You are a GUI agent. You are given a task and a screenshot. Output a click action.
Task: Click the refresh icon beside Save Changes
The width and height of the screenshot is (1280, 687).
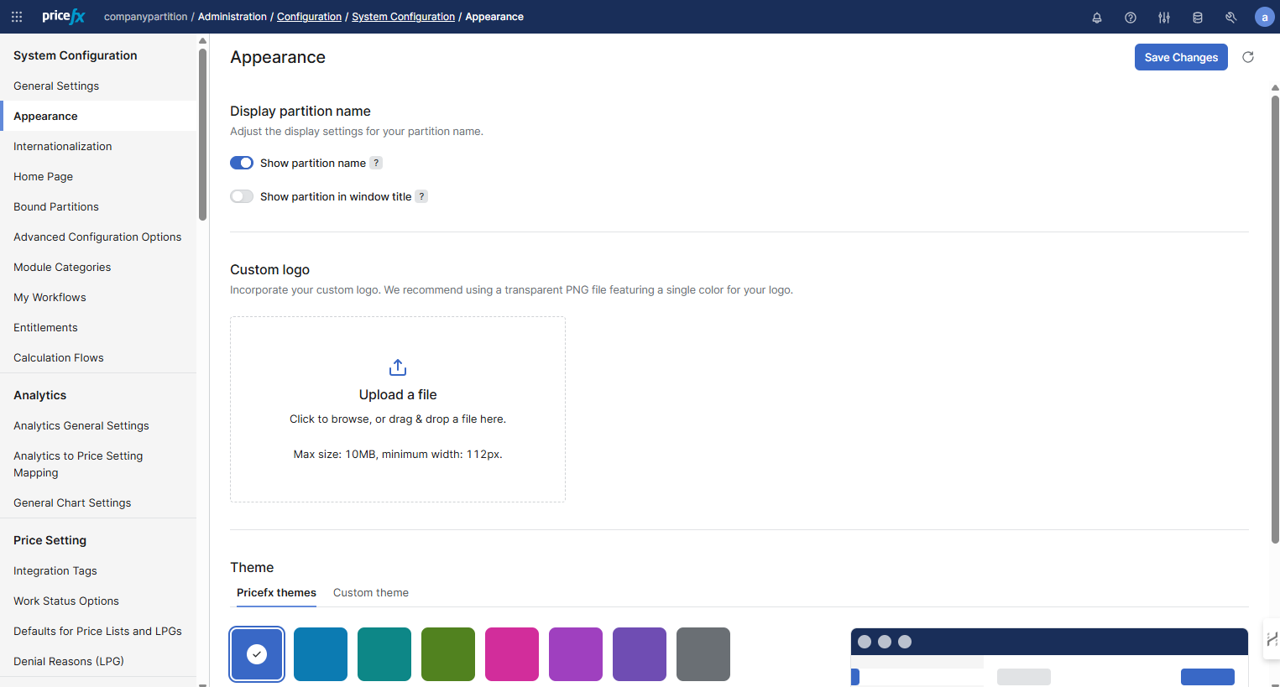point(1247,57)
